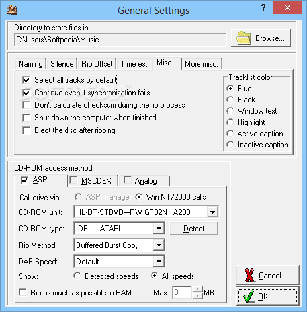Click the app icon in title bar
The width and height of the screenshot is (307, 312).
pos(12,10)
